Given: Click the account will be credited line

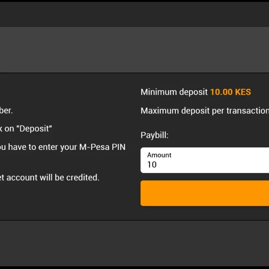Looking at the screenshot, I should click(x=49, y=178).
